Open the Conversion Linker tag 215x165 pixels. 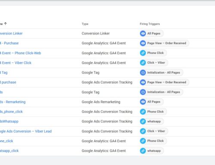tap(11, 34)
